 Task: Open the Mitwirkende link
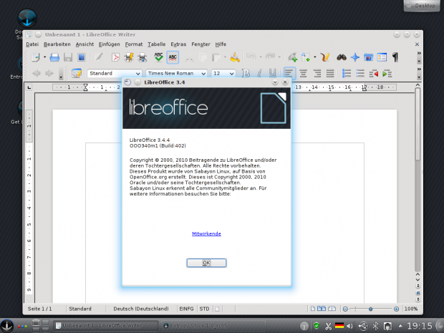[x=206, y=233]
